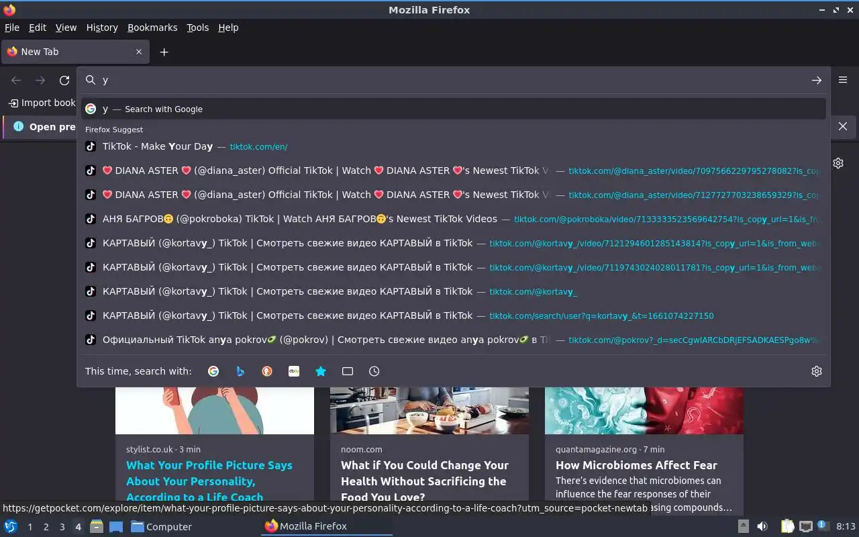Switch to workspace 4 in taskbar

[78, 527]
